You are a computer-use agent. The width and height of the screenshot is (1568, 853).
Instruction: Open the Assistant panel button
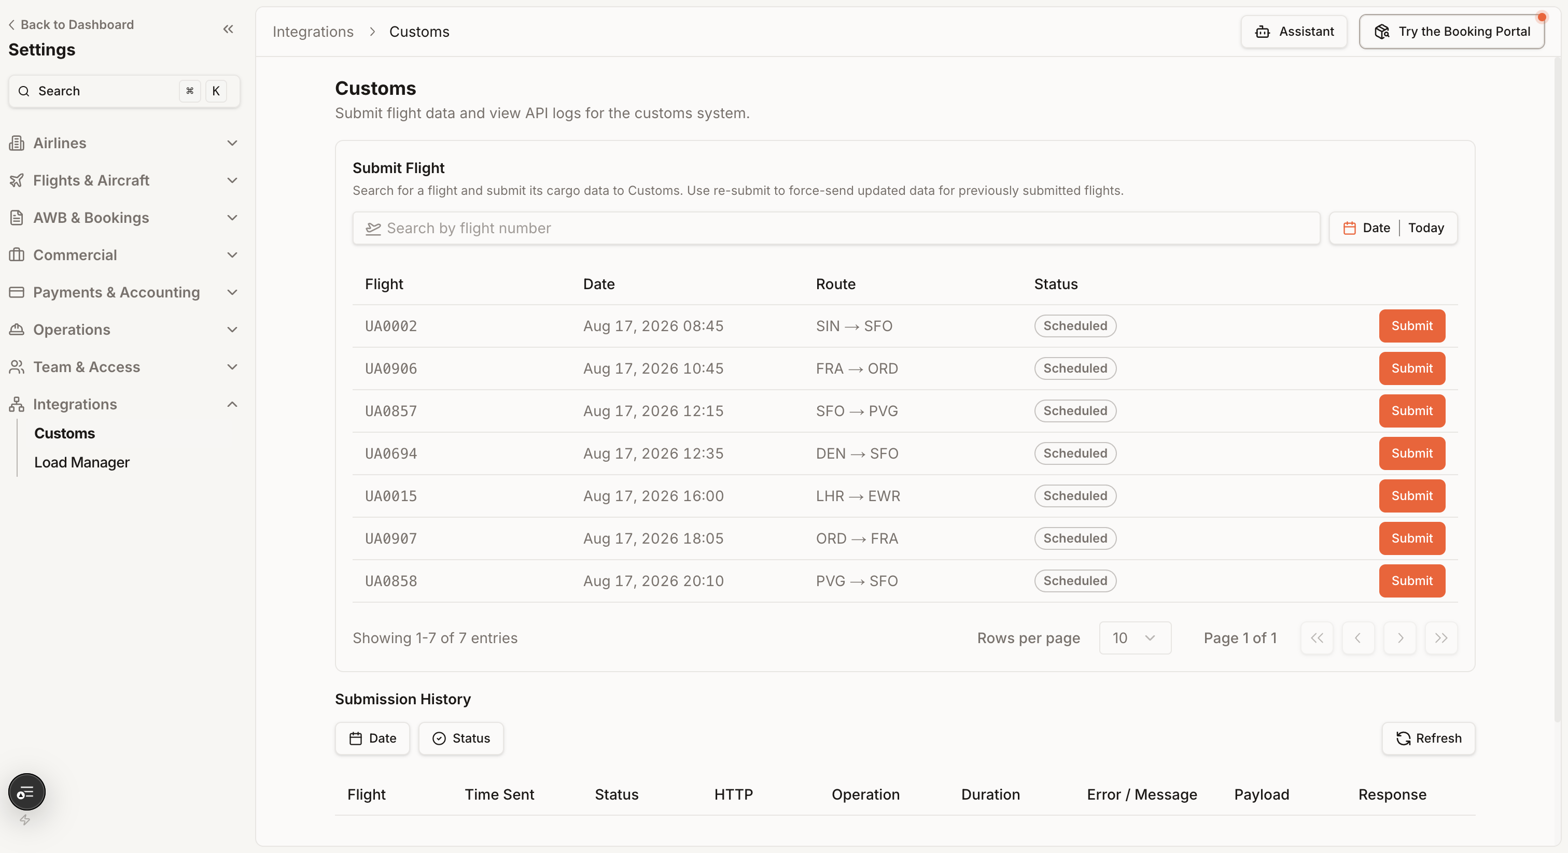tap(1294, 32)
